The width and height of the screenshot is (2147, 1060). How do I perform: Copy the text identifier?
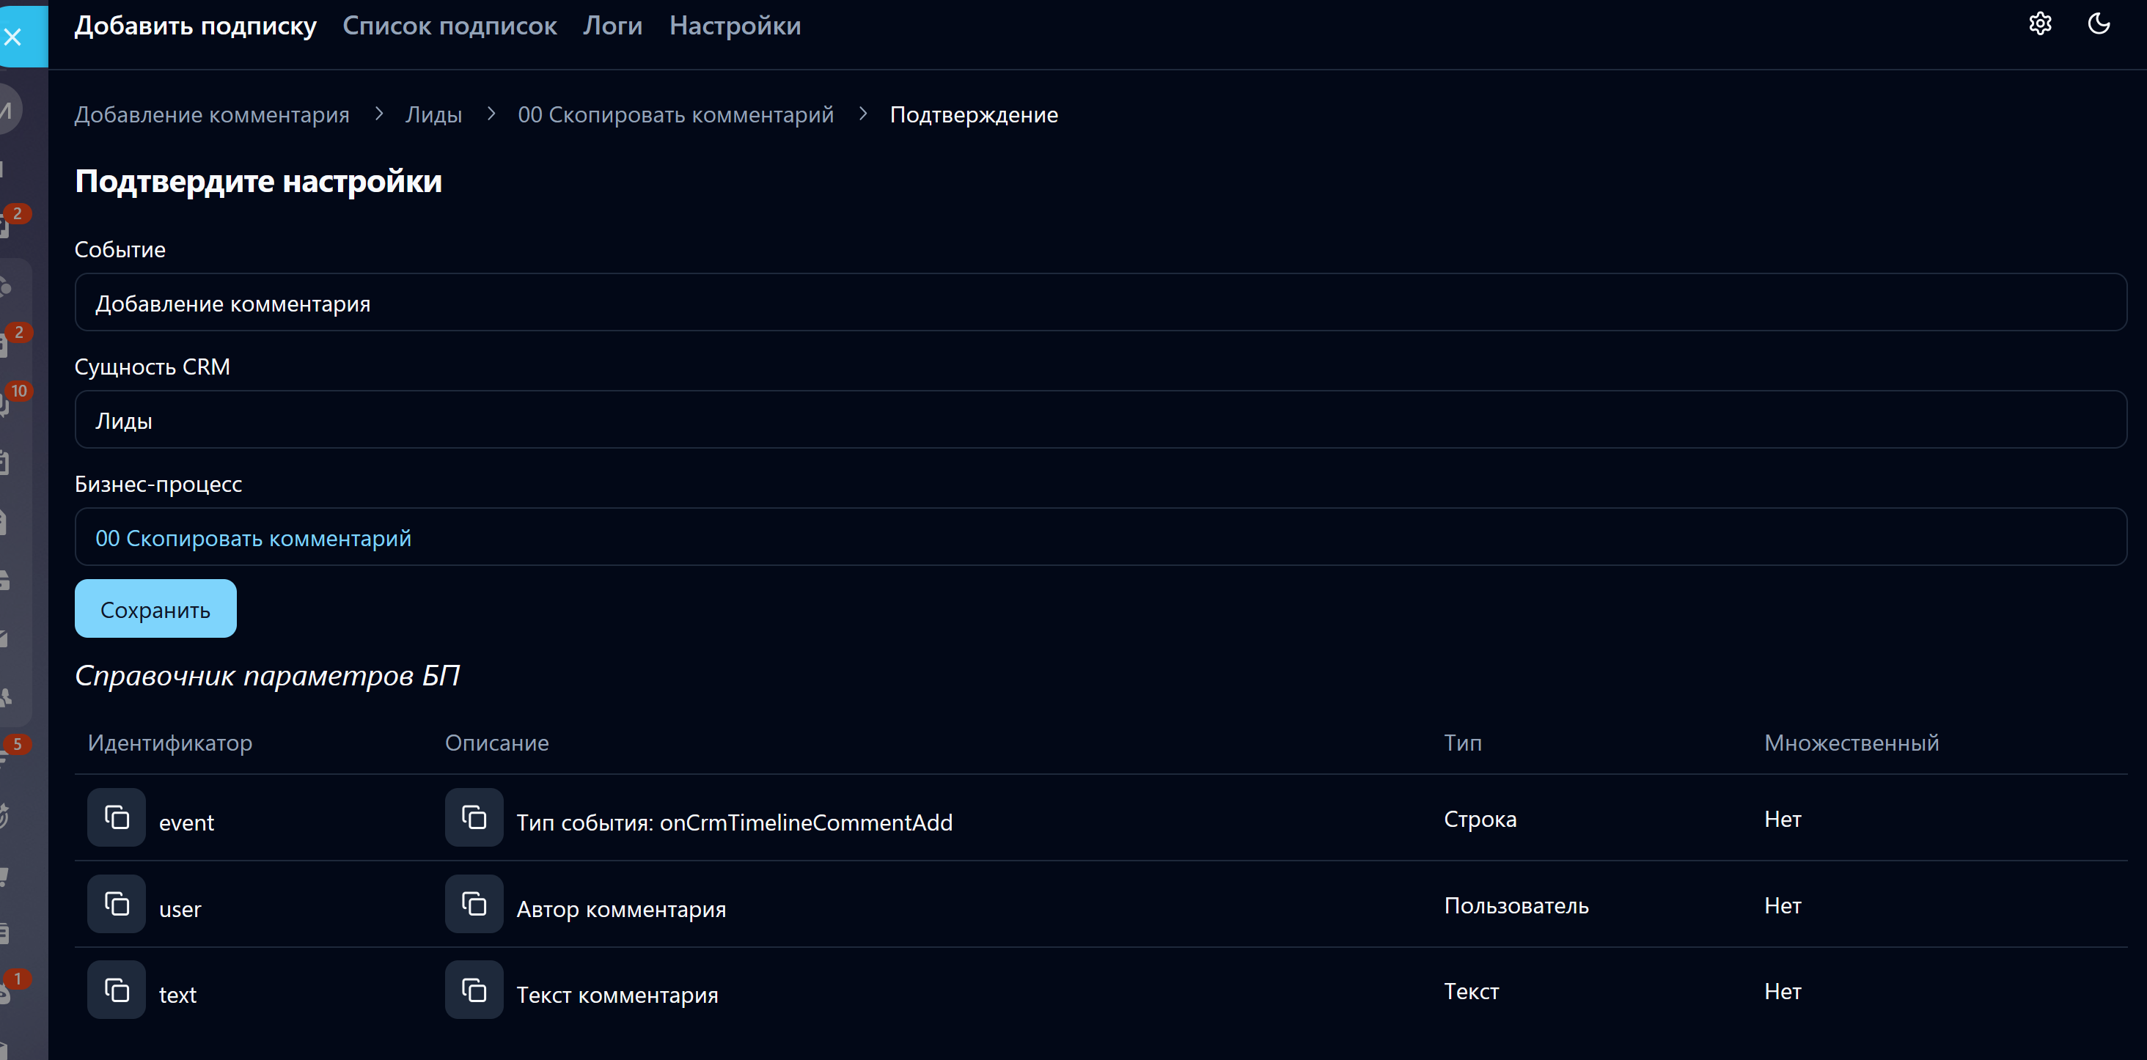click(x=117, y=990)
